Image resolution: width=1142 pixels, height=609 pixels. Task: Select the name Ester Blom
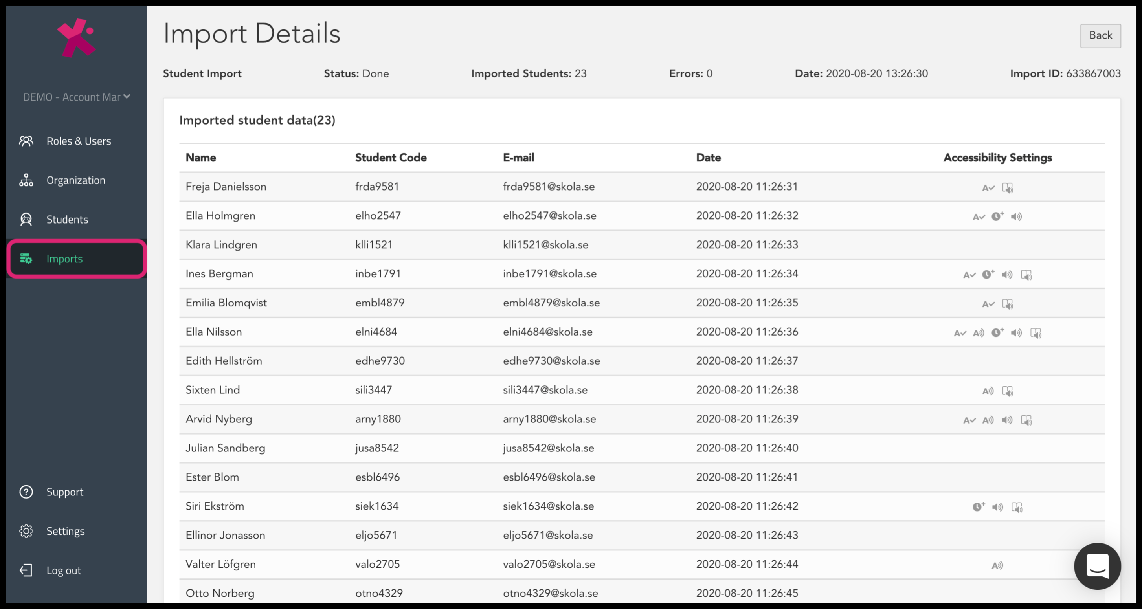click(x=212, y=477)
